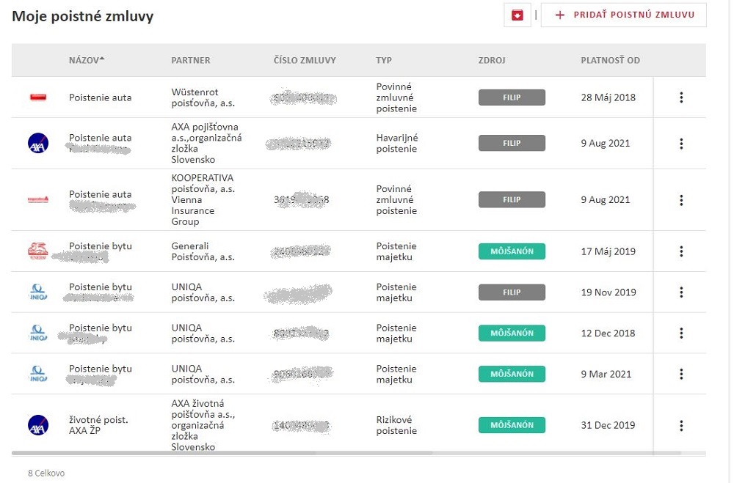Select 'Generali Poisťovňa, a.s.' partner cell

coord(203,251)
